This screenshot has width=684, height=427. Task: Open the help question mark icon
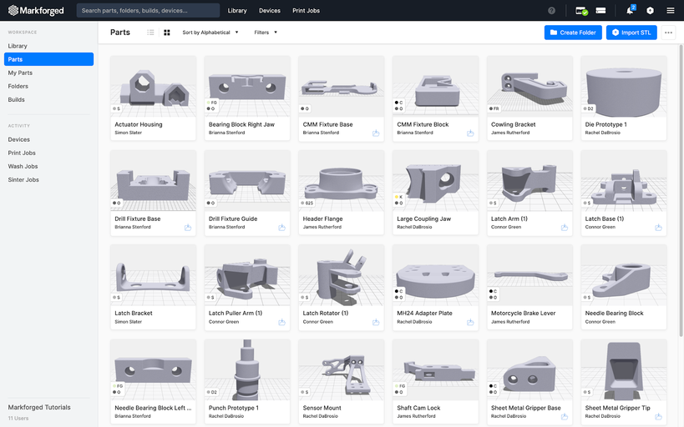[x=551, y=11]
